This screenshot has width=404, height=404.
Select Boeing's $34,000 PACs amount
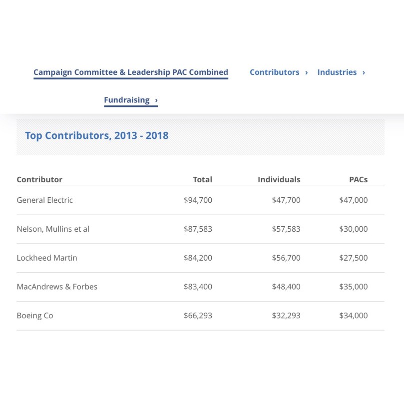353,316
